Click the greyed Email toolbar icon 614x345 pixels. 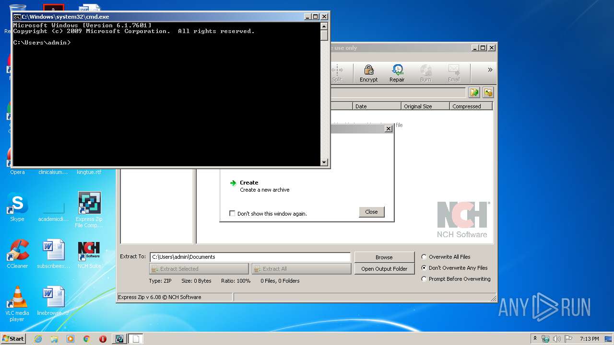point(454,73)
